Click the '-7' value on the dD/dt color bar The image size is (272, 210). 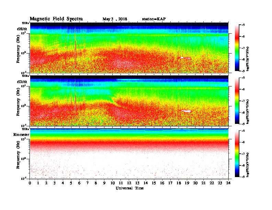click(243, 101)
